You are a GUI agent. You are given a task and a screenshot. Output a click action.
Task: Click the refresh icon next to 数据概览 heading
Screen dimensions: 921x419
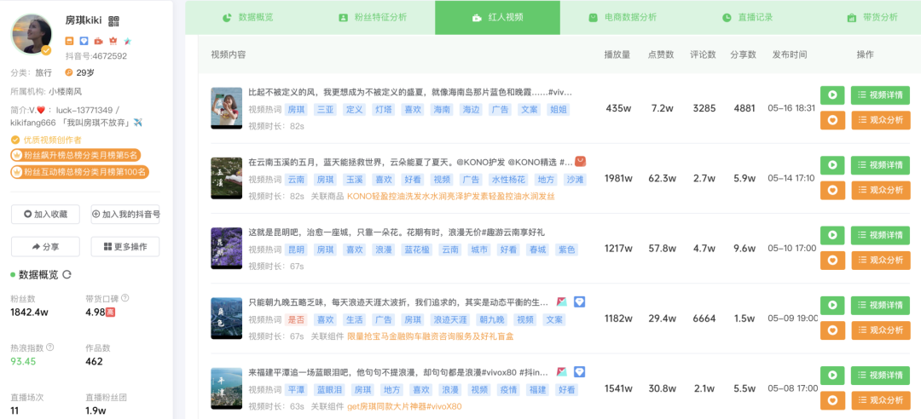(x=67, y=274)
